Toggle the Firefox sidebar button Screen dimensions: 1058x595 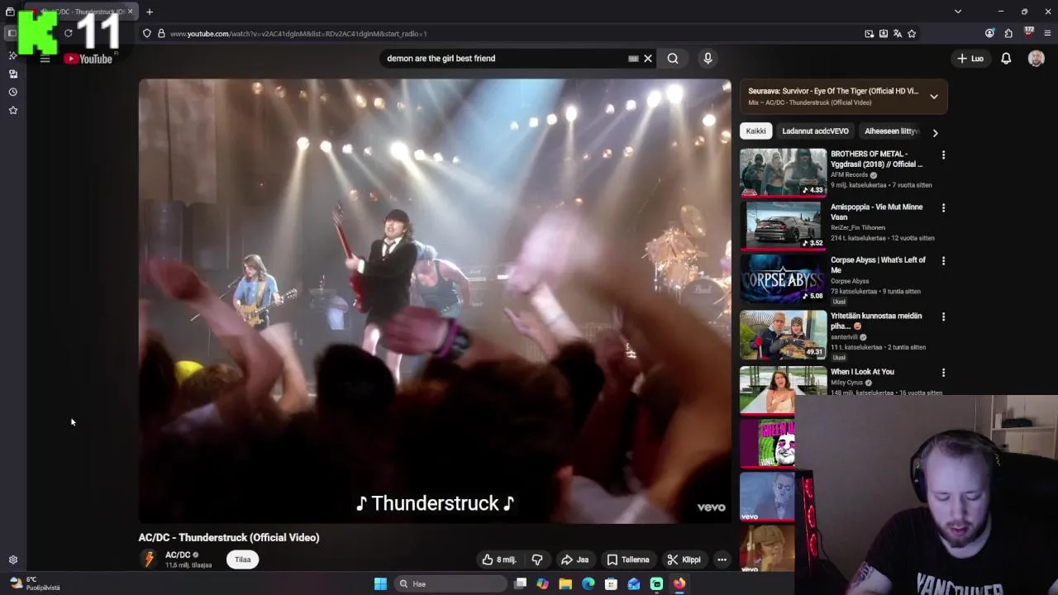pyautogui.click(x=12, y=34)
